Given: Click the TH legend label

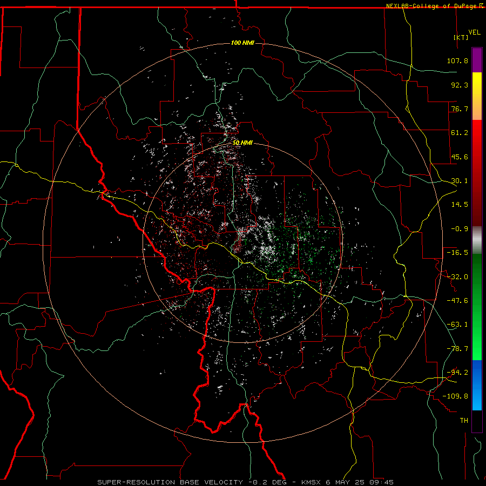Looking at the screenshot, I should point(464,421).
